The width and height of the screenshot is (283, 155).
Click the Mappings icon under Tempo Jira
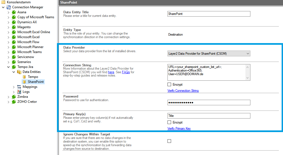click(x=19, y=87)
